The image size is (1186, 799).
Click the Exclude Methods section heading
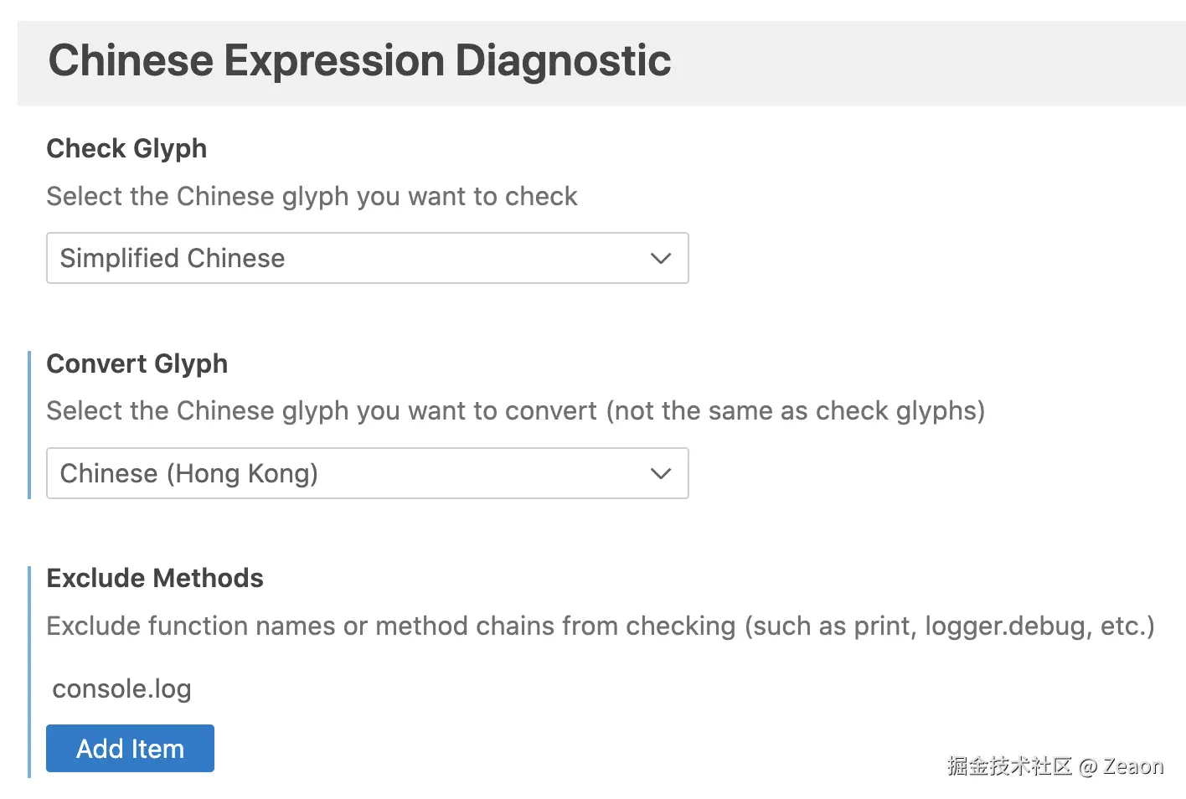(x=155, y=578)
